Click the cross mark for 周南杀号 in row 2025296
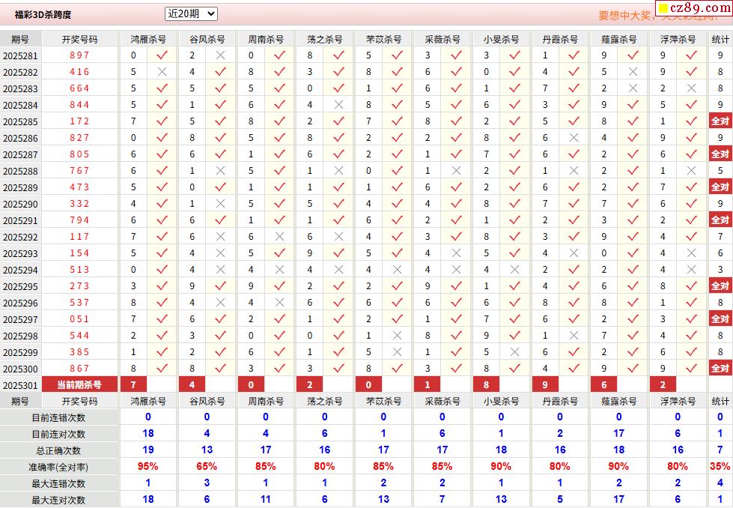Screen dimensions: 733x508 click(279, 303)
